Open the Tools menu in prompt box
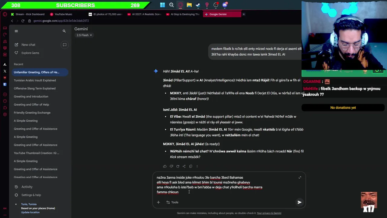387x218 pixels. (x=172, y=202)
